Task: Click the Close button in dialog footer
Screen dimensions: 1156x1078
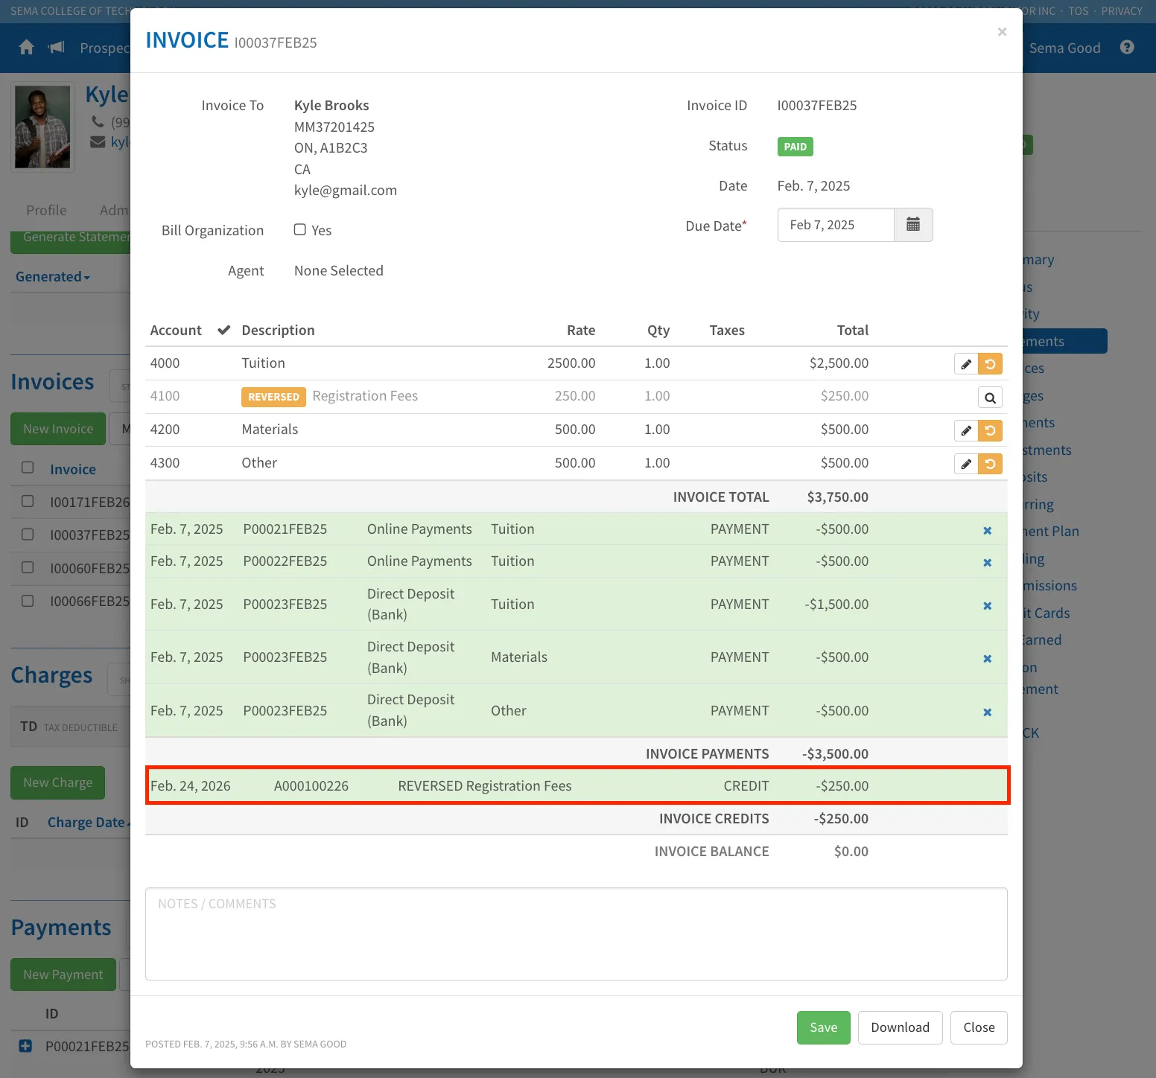Action: pyautogui.click(x=979, y=1027)
